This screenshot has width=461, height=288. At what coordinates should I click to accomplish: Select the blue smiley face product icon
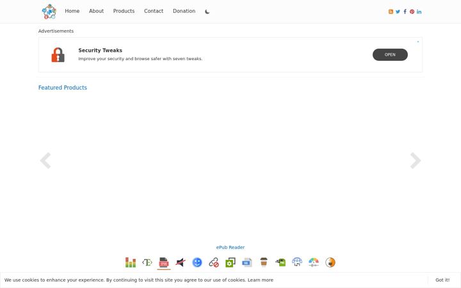click(197, 262)
